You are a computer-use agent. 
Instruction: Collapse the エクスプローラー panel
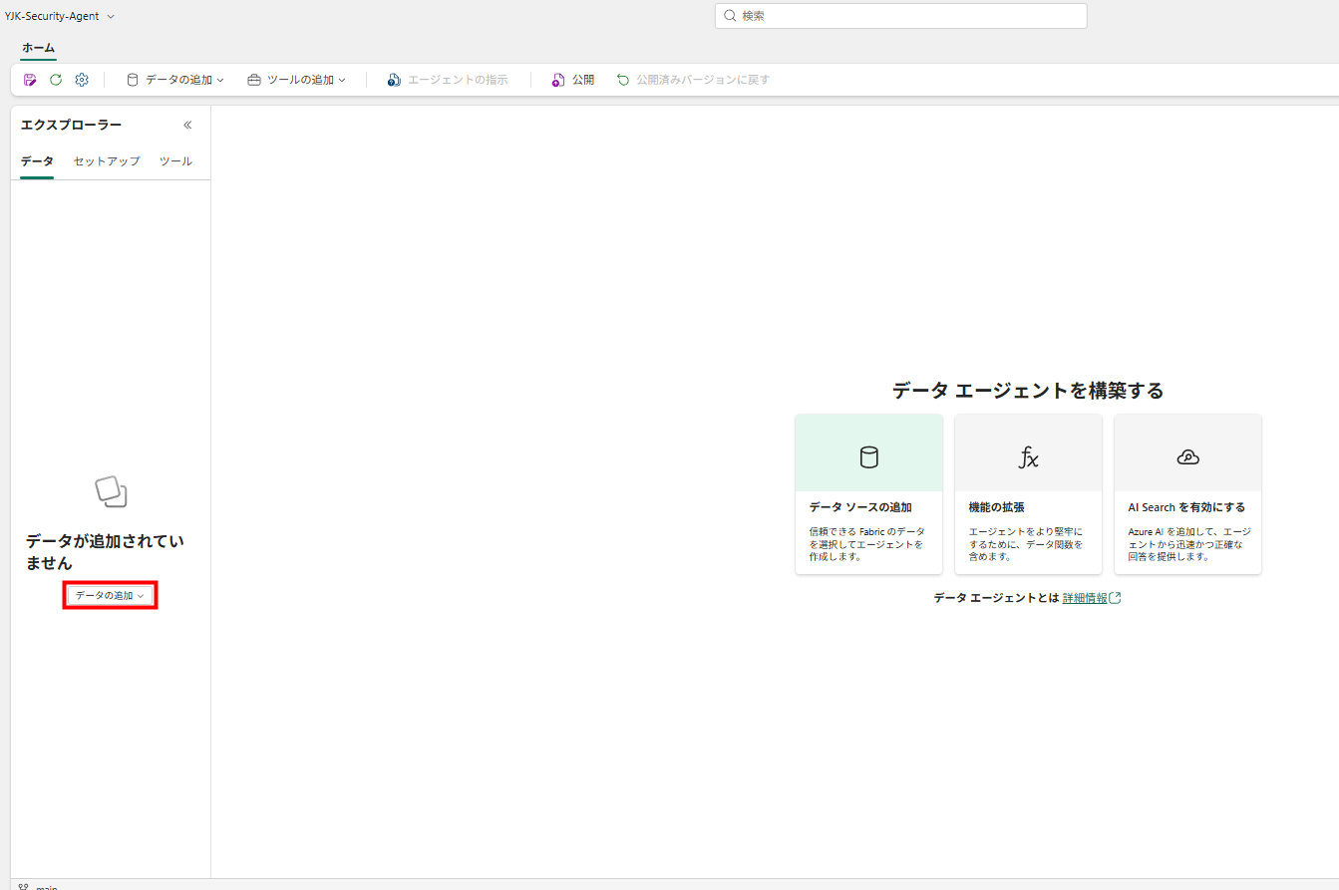[x=187, y=125]
